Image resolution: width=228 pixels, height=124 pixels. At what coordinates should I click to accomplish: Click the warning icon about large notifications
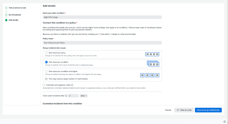[46, 79]
